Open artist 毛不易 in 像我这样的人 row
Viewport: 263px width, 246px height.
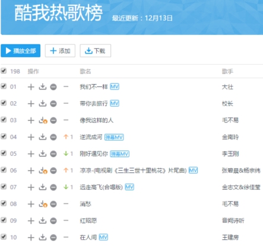(x=230, y=120)
